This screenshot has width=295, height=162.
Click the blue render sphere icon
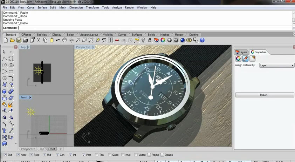[x=183, y=40]
